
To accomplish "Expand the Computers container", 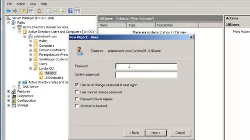I will [x=30, y=46].
